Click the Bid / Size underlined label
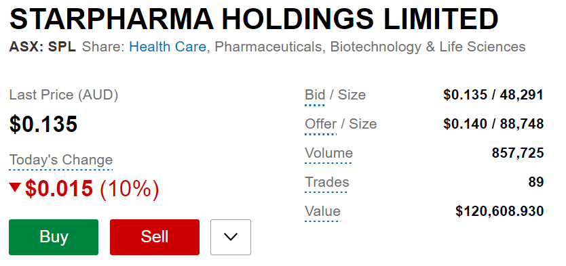The image size is (566, 266). 335,95
